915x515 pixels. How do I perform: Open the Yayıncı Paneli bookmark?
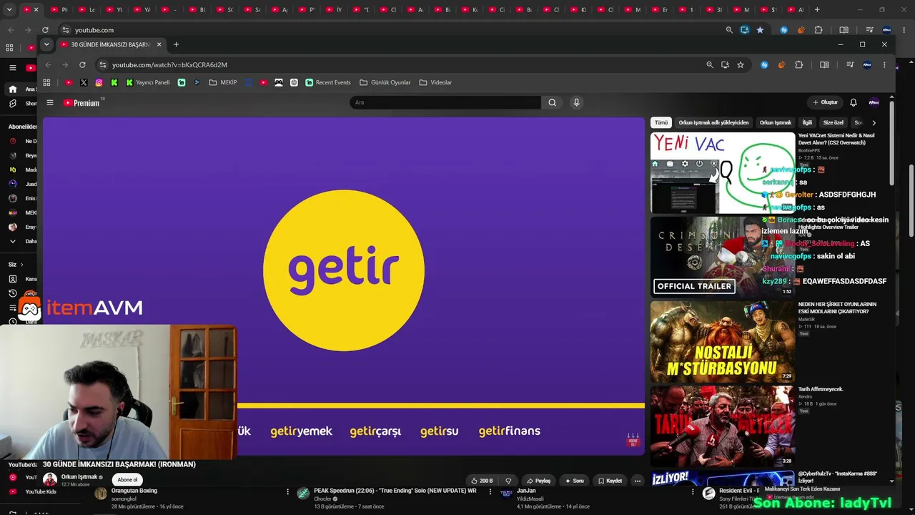pos(148,82)
